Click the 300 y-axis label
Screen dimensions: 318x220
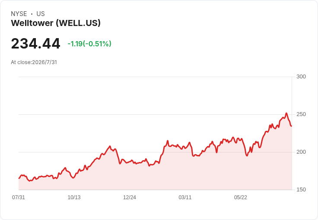click(301, 77)
